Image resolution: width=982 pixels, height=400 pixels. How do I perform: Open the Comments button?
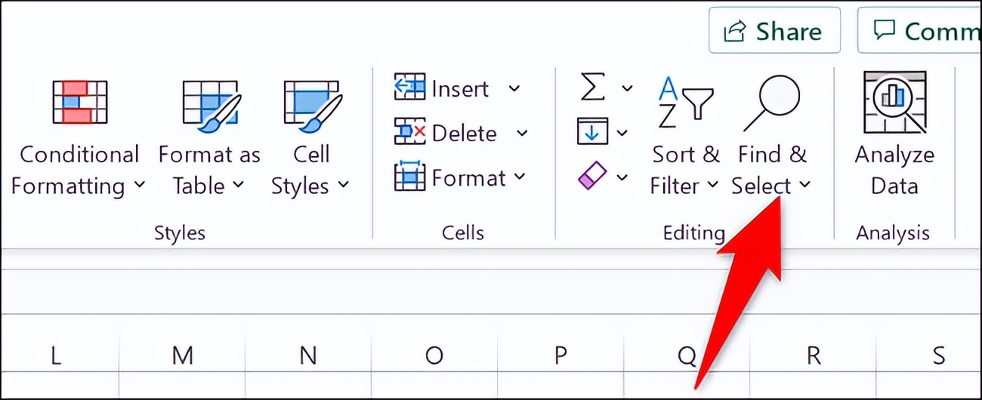tap(919, 31)
